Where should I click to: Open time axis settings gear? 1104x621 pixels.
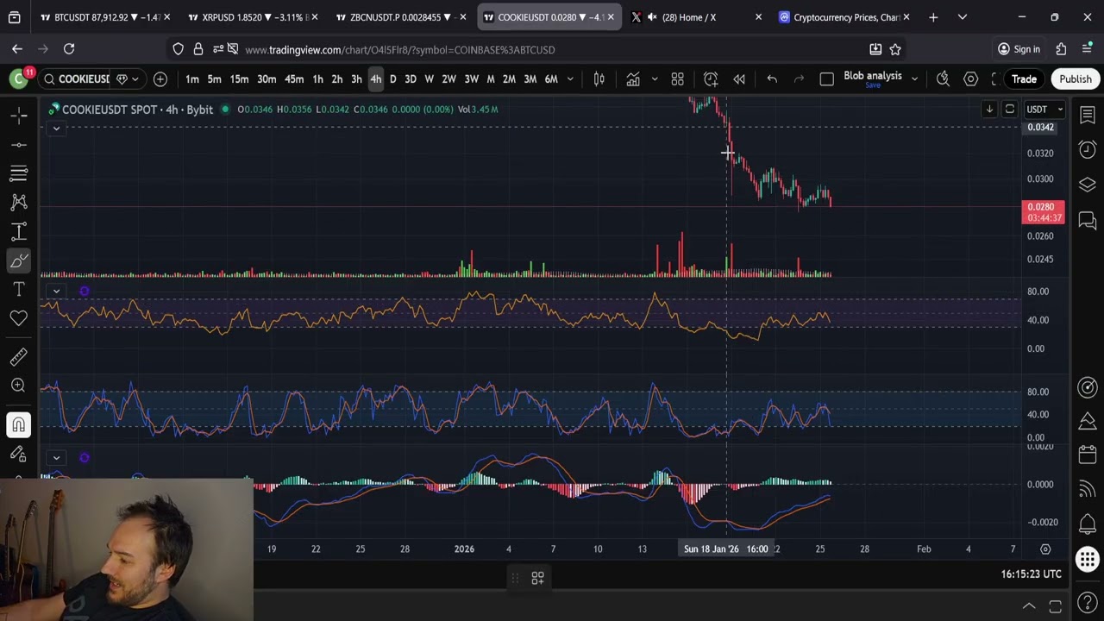(x=1045, y=549)
